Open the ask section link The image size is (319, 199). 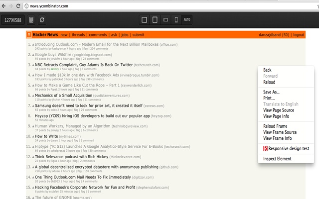pyautogui.click(x=114, y=35)
